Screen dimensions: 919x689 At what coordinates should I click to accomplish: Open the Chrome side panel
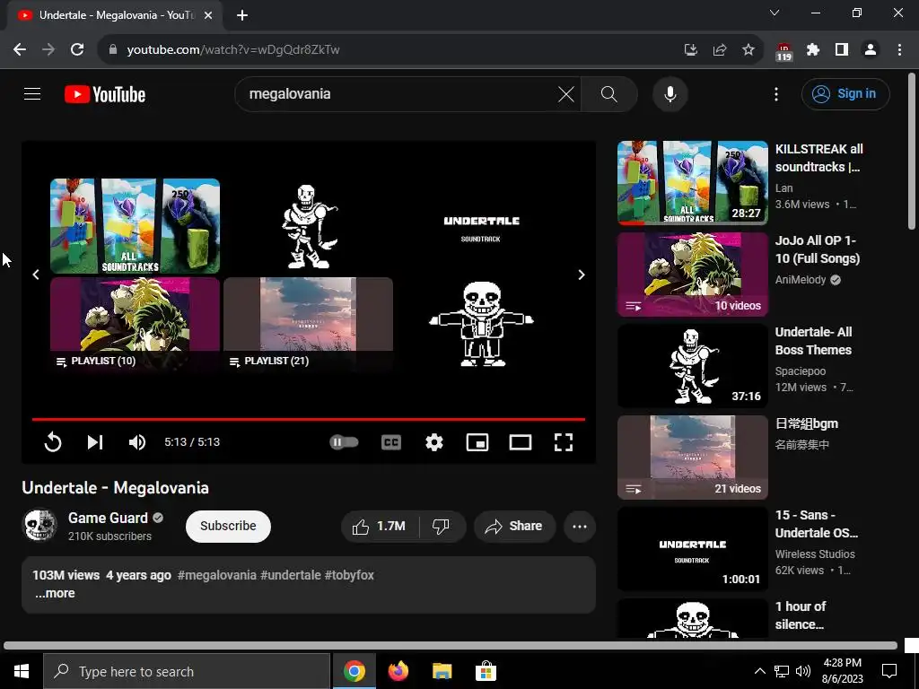842,49
